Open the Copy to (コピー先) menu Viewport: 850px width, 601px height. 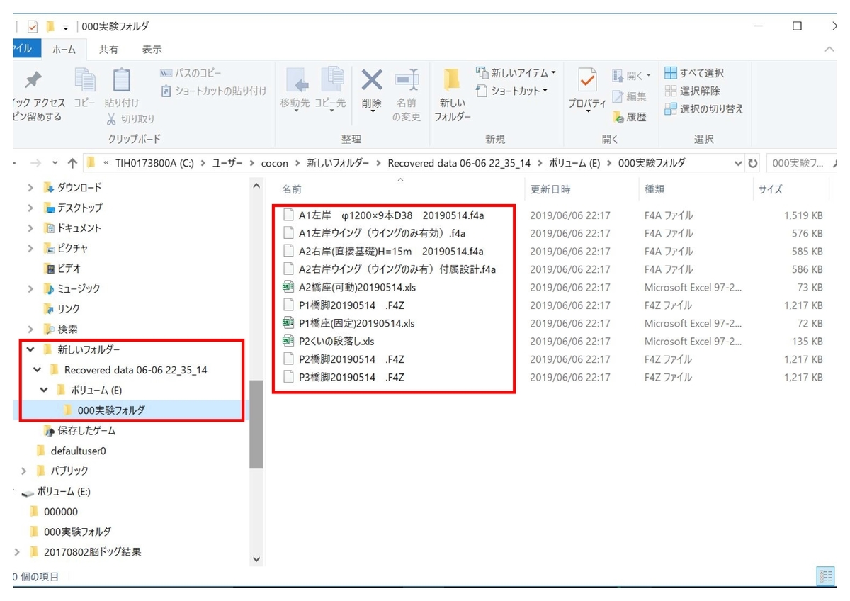click(x=331, y=90)
